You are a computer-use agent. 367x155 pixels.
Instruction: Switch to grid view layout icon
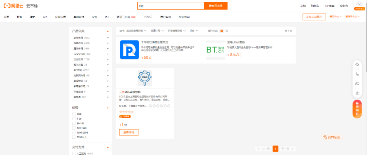coord(222,31)
